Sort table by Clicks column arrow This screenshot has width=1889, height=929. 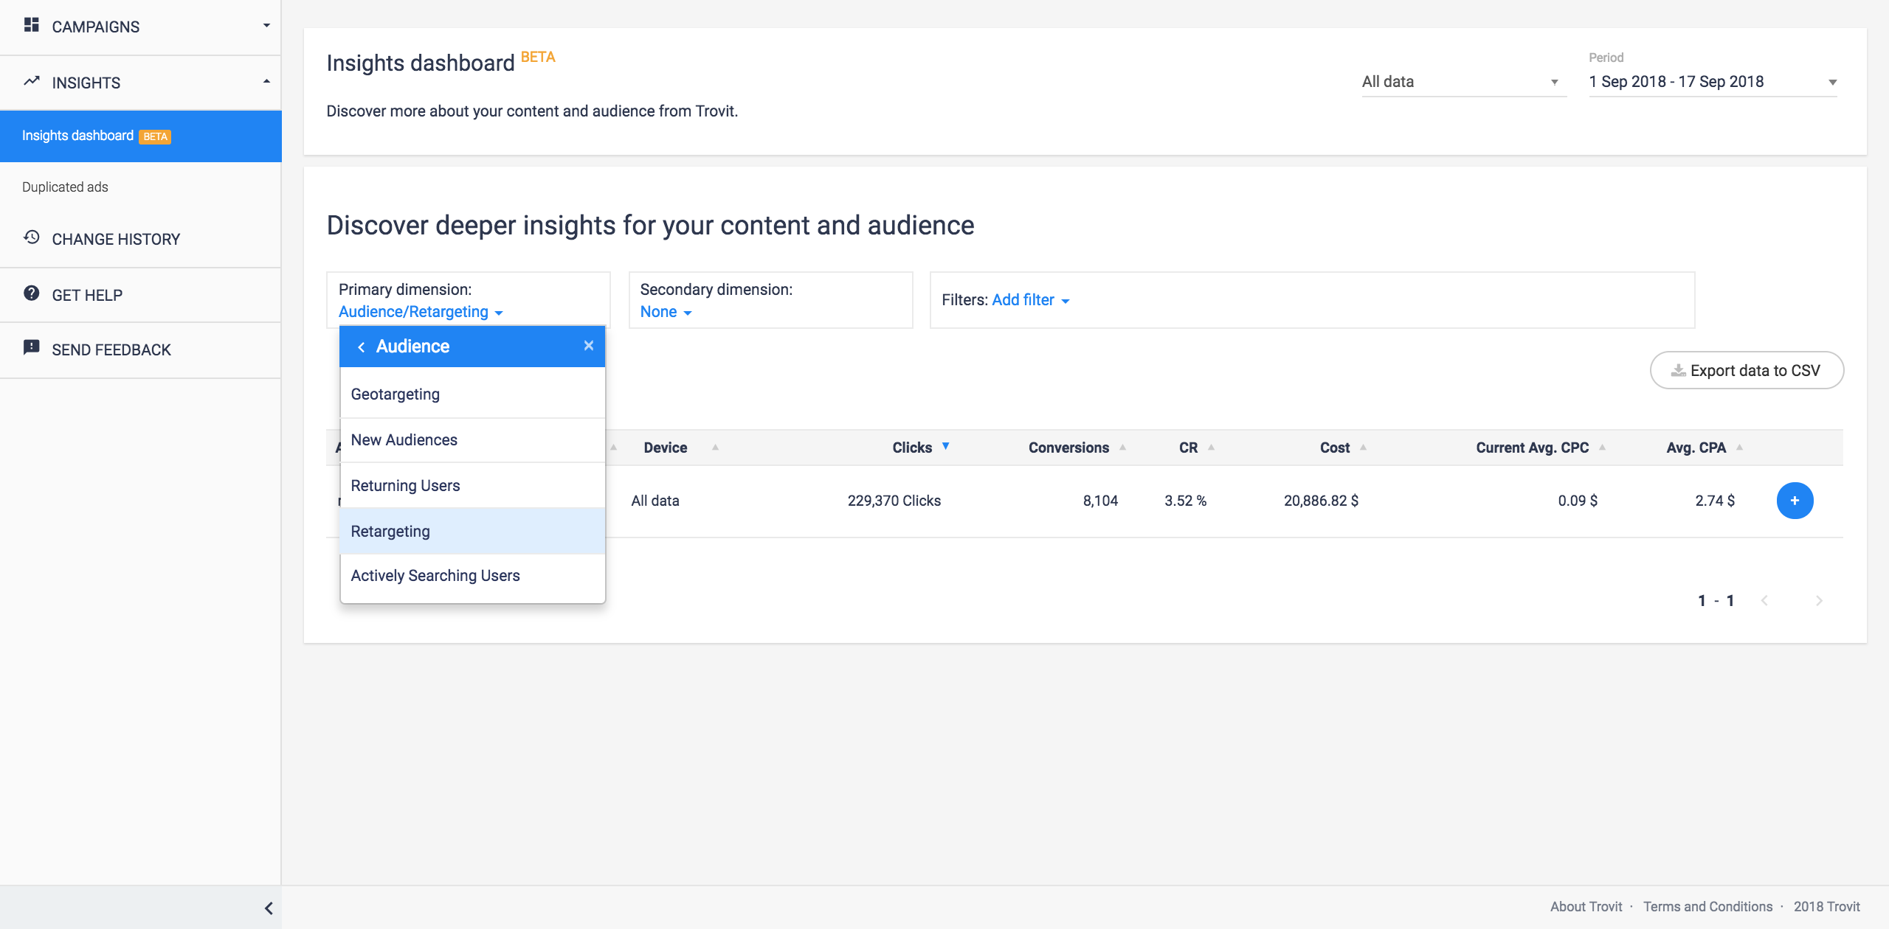(x=945, y=447)
